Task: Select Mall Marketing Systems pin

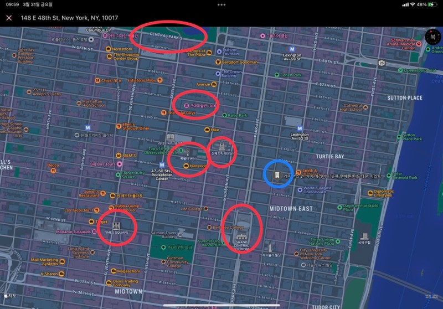Action: pyautogui.click(x=62, y=262)
